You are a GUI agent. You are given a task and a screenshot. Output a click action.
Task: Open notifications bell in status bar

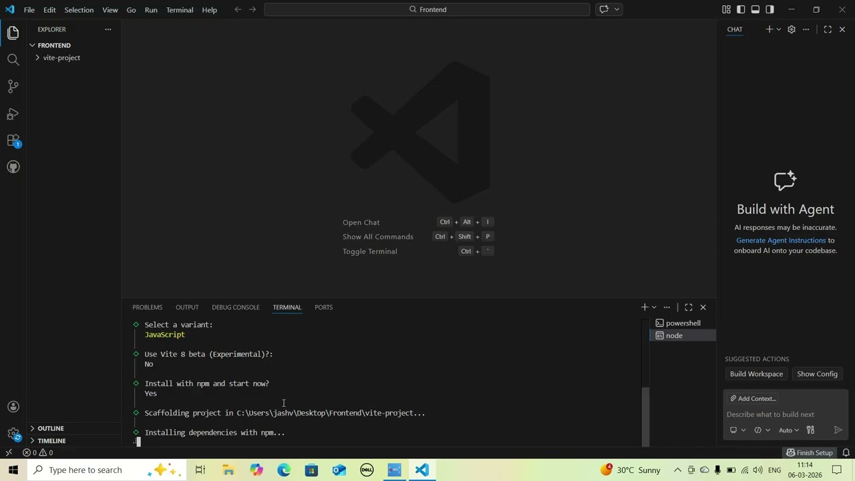[x=846, y=453]
